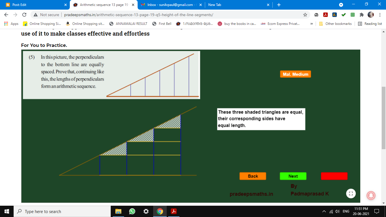Open the Reading list
Screen dimensions: 386x217
point(370,24)
